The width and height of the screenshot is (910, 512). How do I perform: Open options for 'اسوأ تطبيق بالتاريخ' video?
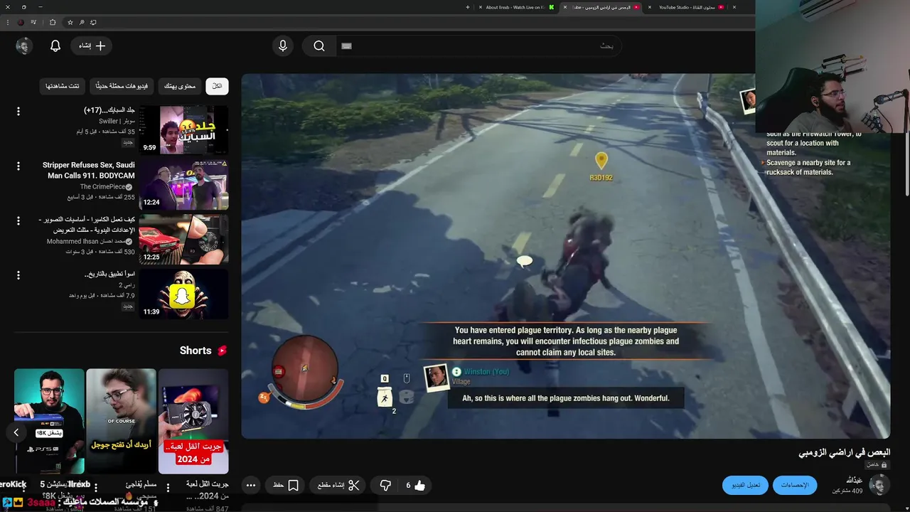(x=18, y=275)
